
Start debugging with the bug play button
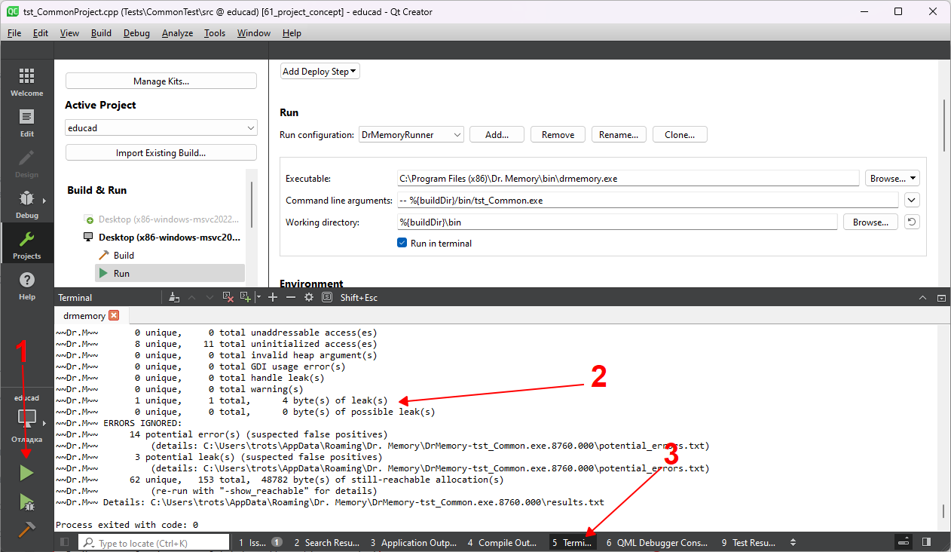(26, 502)
